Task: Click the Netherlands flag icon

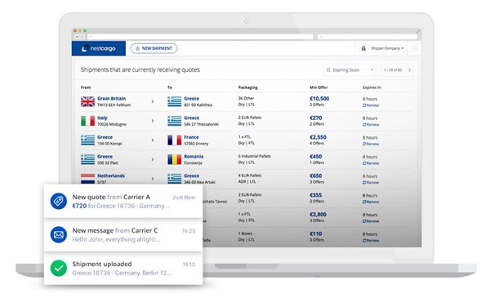Action: pyautogui.click(x=88, y=179)
